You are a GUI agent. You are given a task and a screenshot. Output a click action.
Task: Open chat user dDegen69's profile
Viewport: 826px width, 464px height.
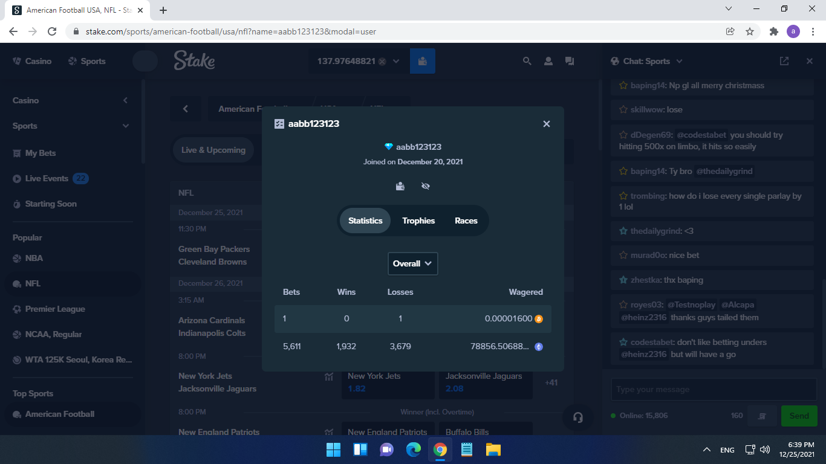(651, 135)
